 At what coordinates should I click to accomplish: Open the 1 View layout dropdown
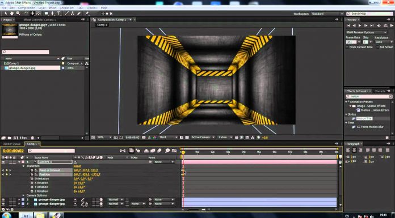225,137
